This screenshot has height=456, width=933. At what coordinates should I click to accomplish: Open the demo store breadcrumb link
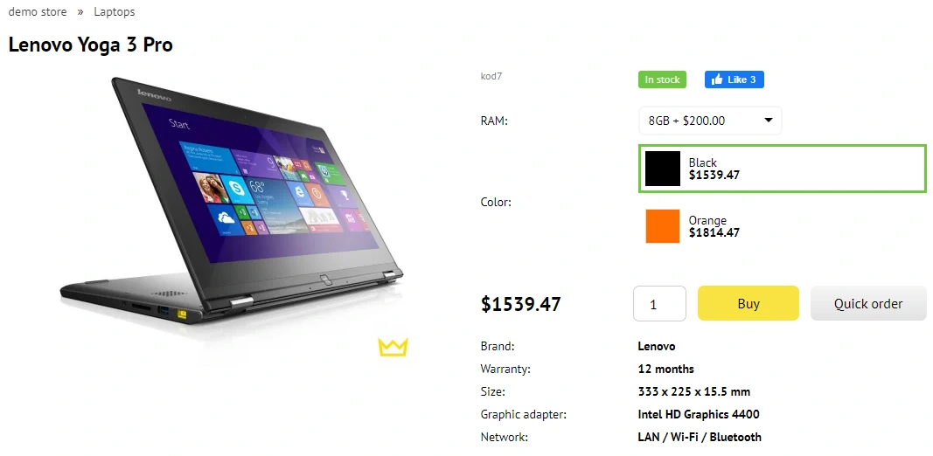pyautogui.click(x=38, y=12)
